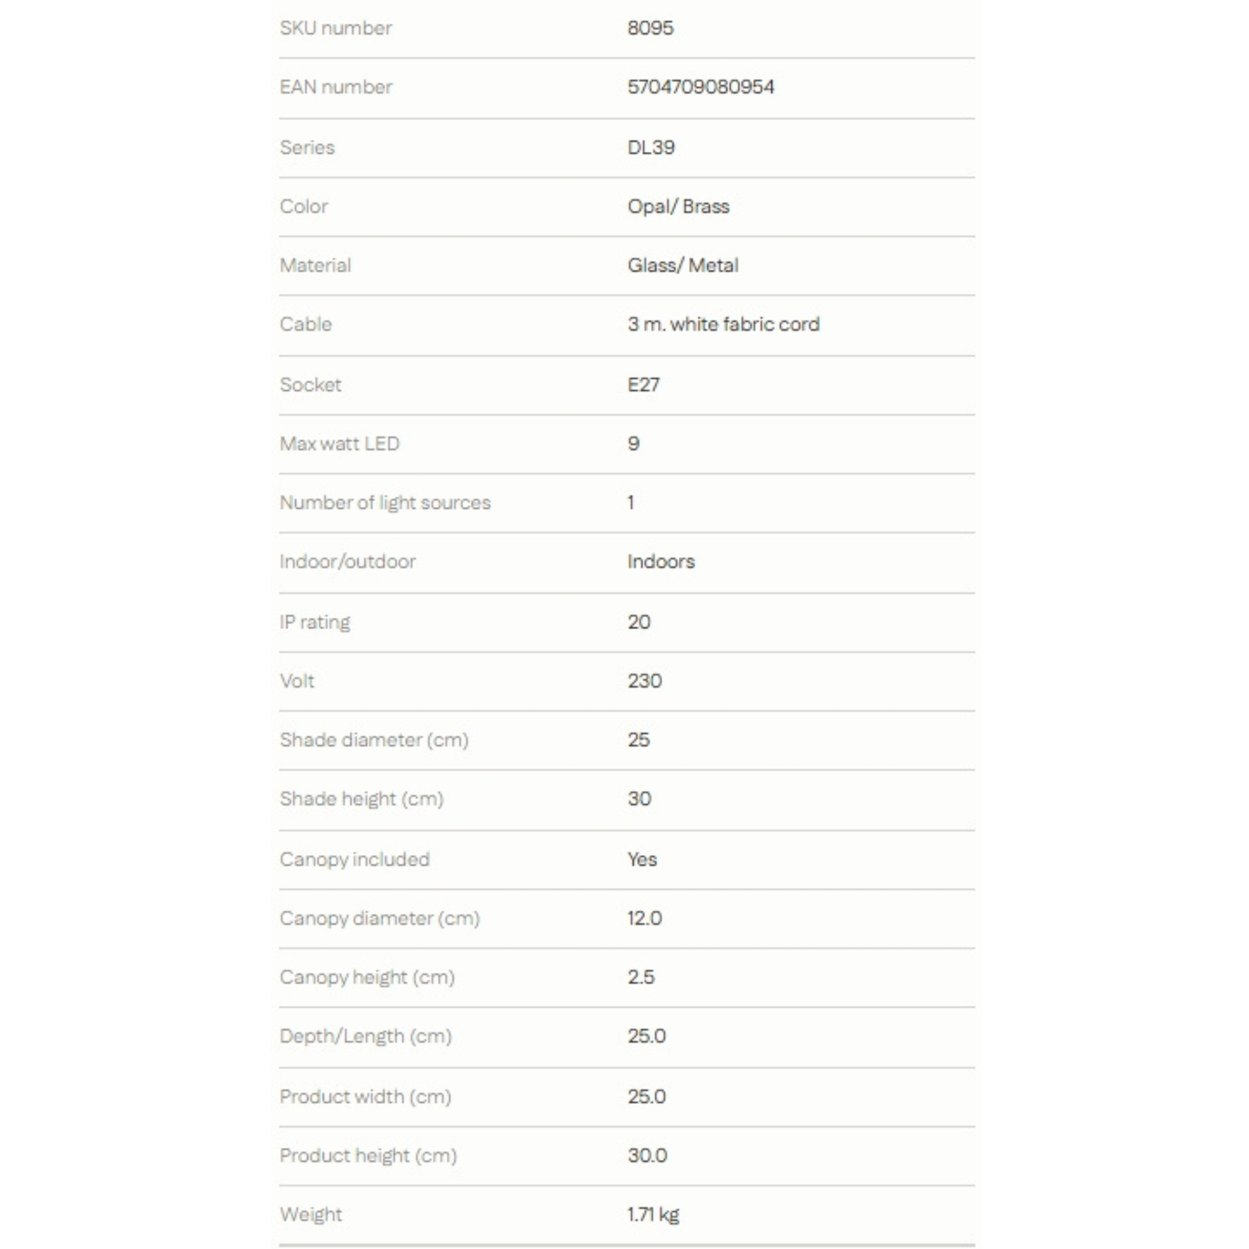Click the Product height value 30.0
The image size is (1249, 1249).
coord(646,1155)
